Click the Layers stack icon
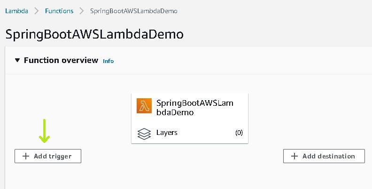Image resolution: width=372 pixels, height=189 pixels. click(144, 134)
